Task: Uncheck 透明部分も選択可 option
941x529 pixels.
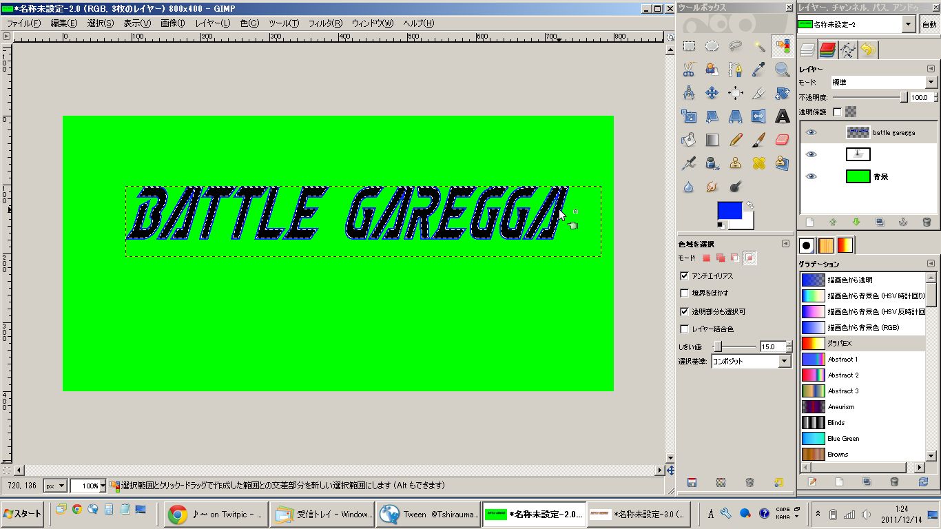Action: tap(684, 311)
